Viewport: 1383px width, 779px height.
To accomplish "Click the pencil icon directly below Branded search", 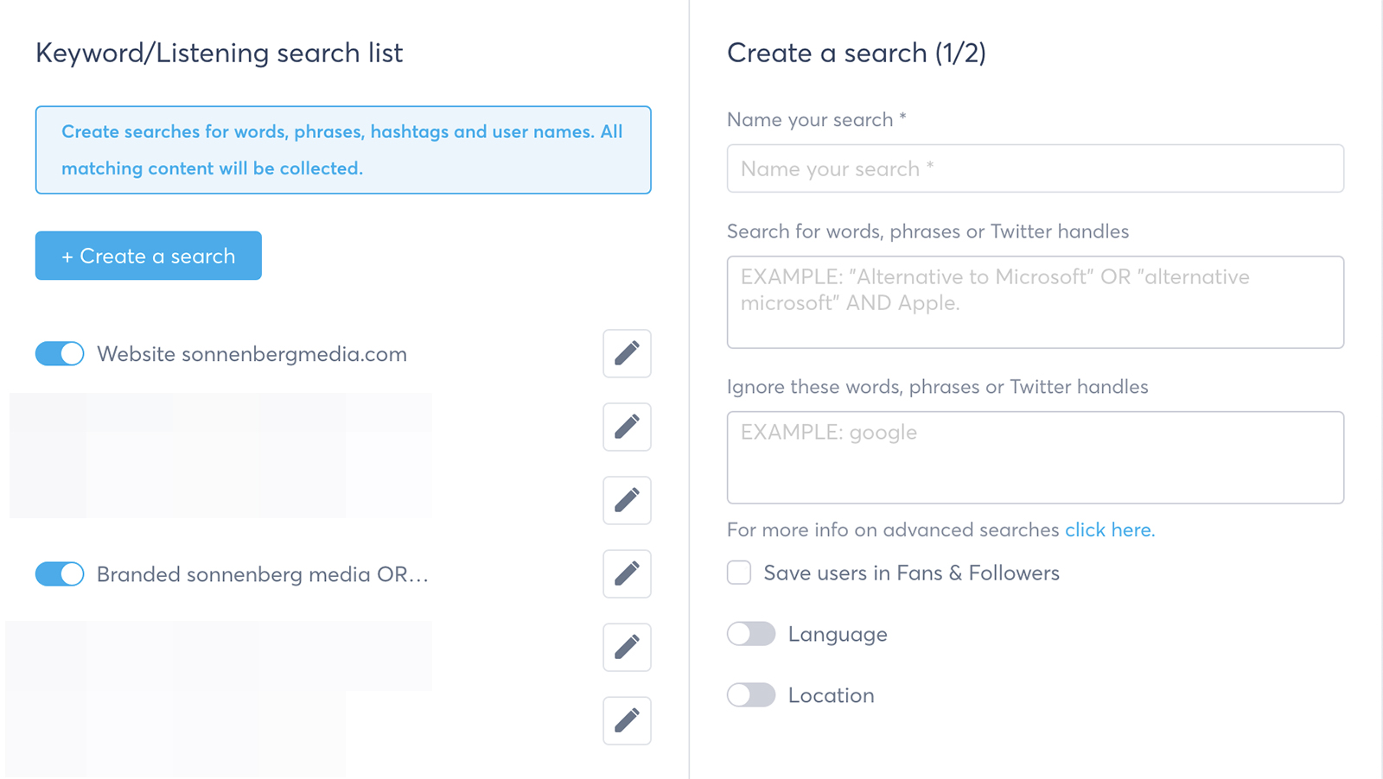I will tap(627, 647).
